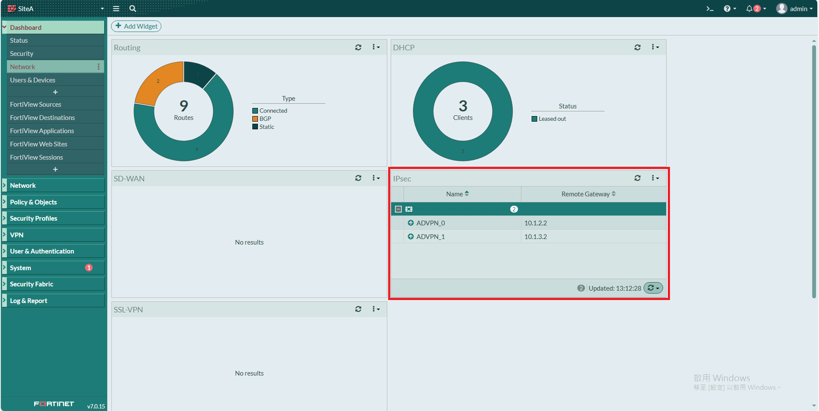Screen dimensions: 819x411
Task: Toggle the hamburger navigation menu
Action: [x=116, y=9]
